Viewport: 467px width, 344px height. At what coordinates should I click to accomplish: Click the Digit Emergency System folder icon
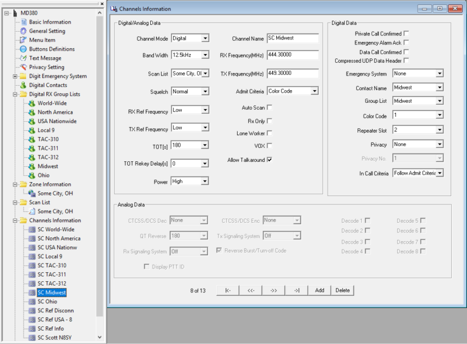click(23, 76)
